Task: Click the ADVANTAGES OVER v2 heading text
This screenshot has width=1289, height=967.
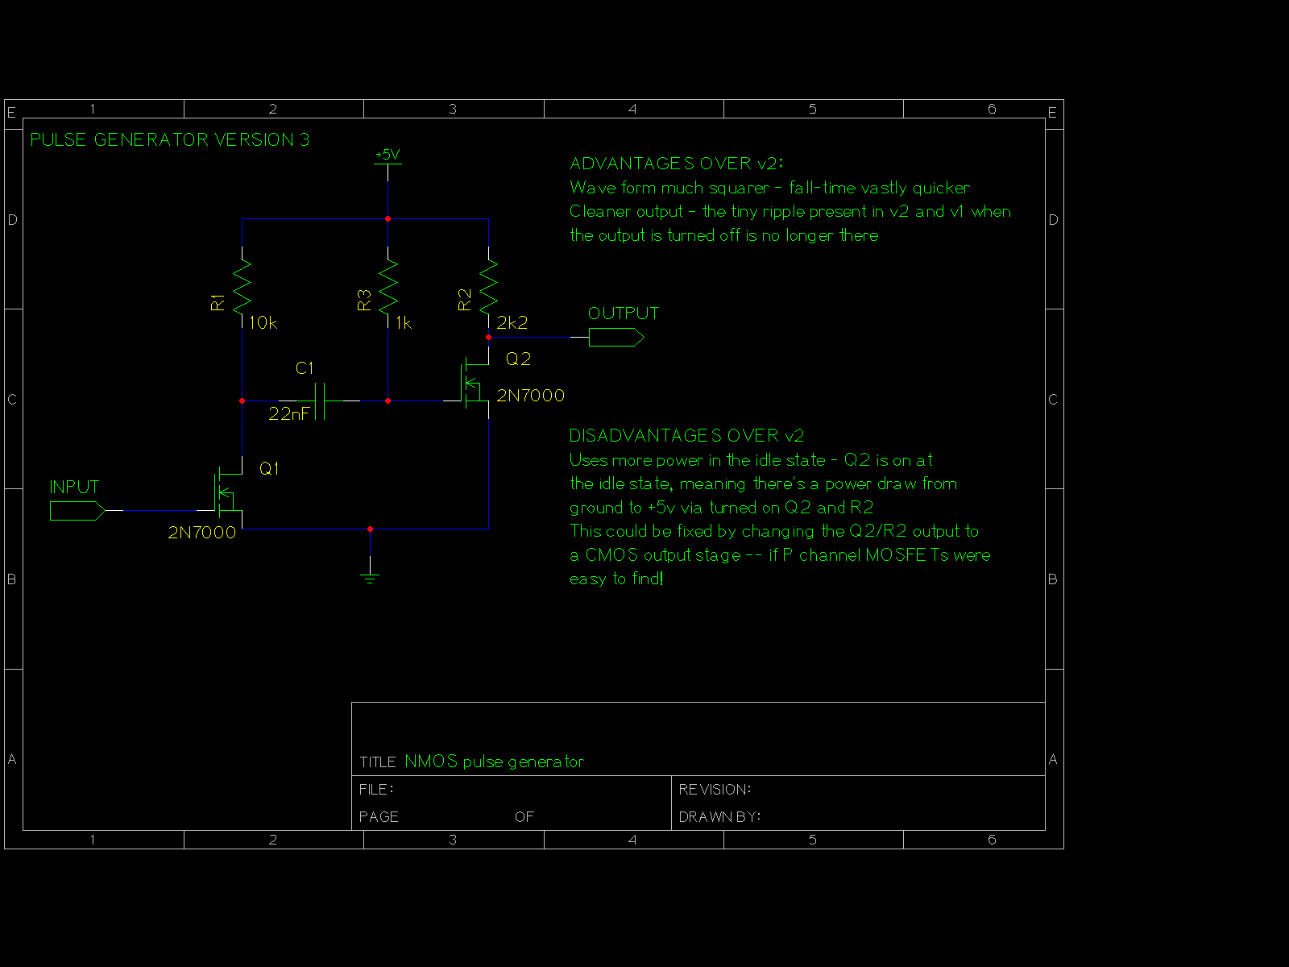Action: coord(676,164)
